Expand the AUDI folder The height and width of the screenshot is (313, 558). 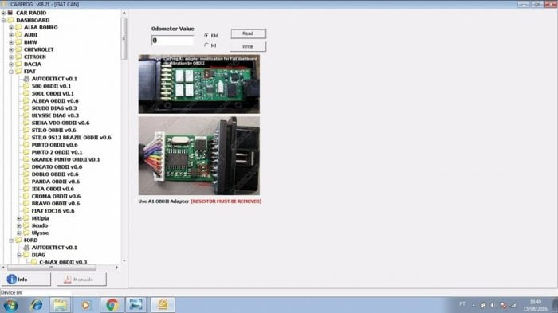[11, 35]
